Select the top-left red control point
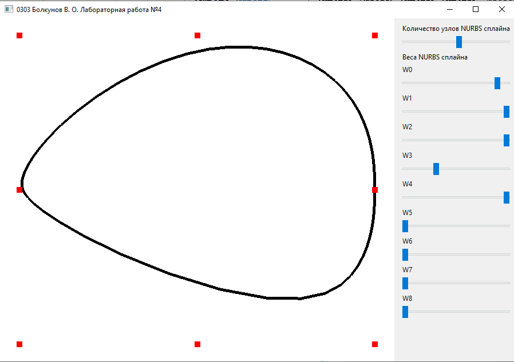This screenshot has height=362, width=514. [19, 35]
